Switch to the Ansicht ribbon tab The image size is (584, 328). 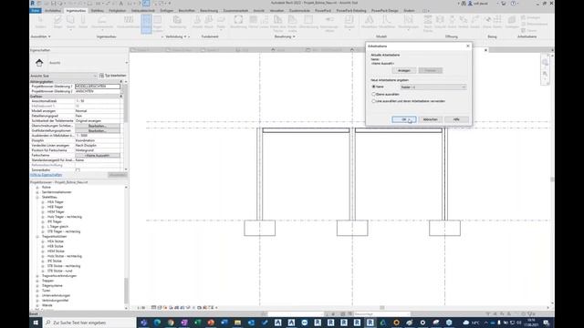259,10
